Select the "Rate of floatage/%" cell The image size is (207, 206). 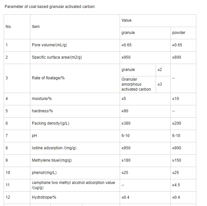tap(48, 78)
